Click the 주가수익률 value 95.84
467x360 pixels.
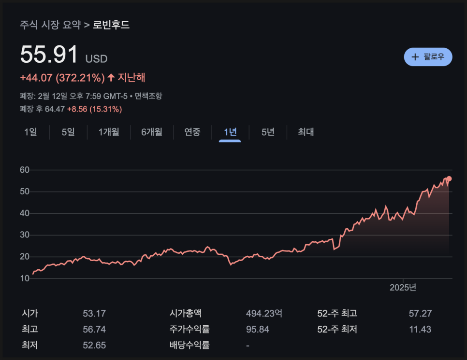pos(257,330)
